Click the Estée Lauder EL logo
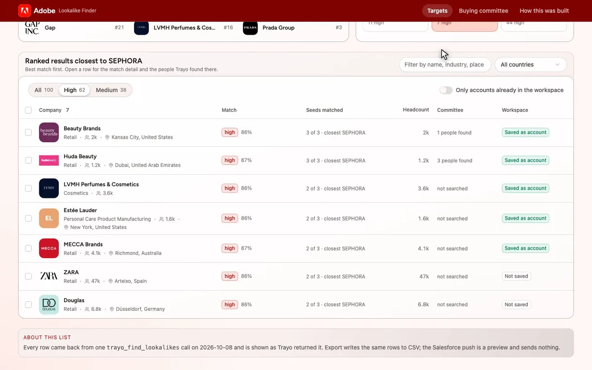This screenshot has width=592, height=370. point(49,218)
